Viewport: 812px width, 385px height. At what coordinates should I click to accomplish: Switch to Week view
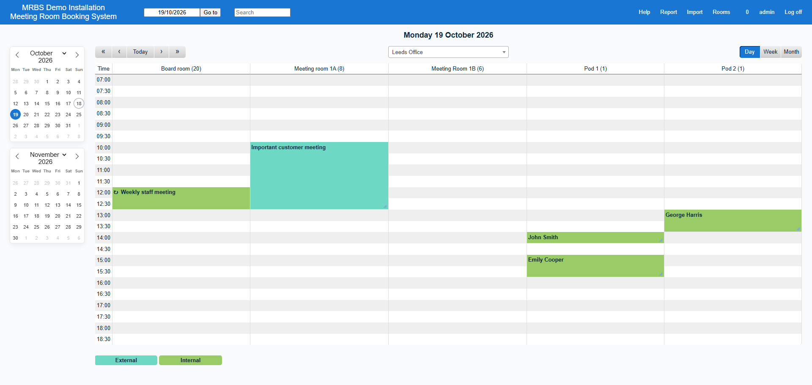coord(770,52)
